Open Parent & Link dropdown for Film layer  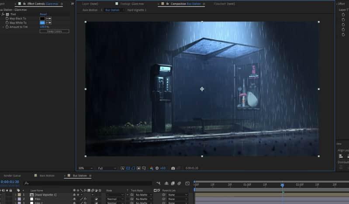[x=178, y=199]
